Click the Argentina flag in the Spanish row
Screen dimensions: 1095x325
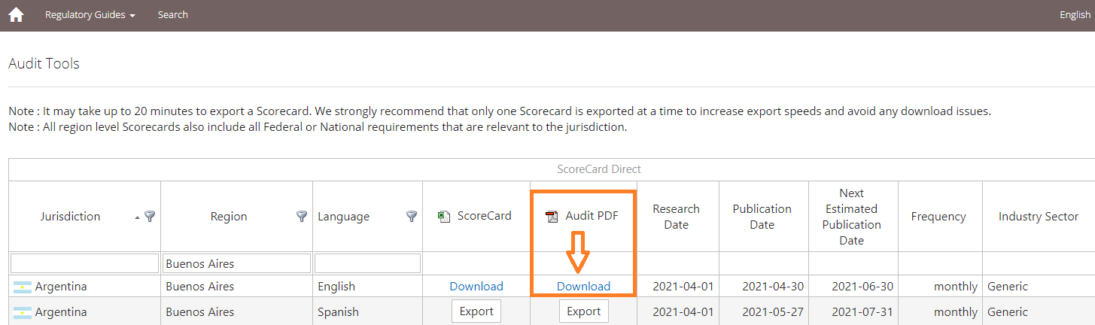click(x=23, y=312)
